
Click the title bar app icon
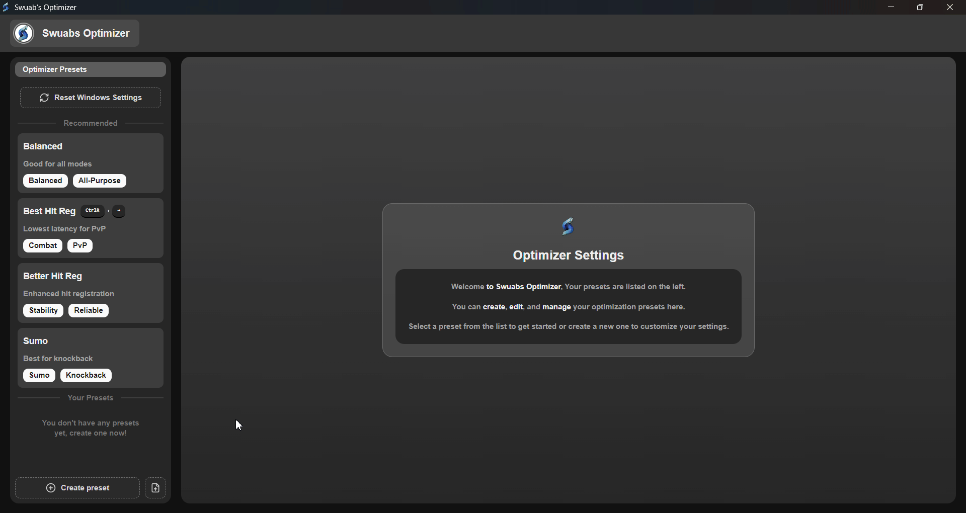coord(6,8)
